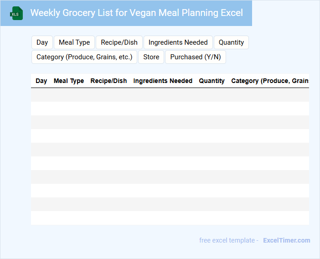
Task: Click the first empty table row
Action: pos(170,95)
